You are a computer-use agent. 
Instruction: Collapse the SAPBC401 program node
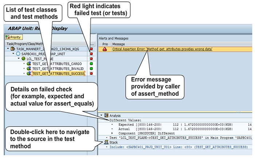pos(13,54)
